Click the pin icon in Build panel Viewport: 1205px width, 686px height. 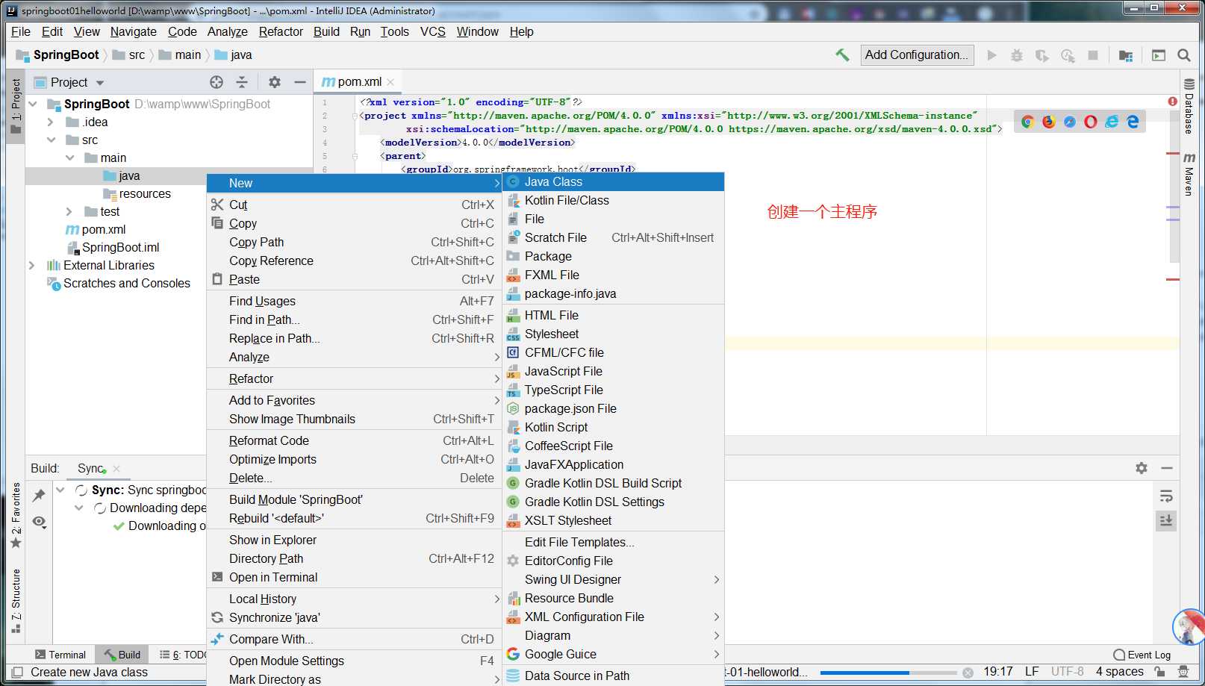tap(39, 495)
